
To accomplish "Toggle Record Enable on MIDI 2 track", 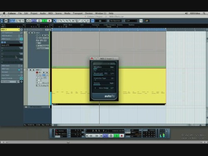I will coord(37,72).
